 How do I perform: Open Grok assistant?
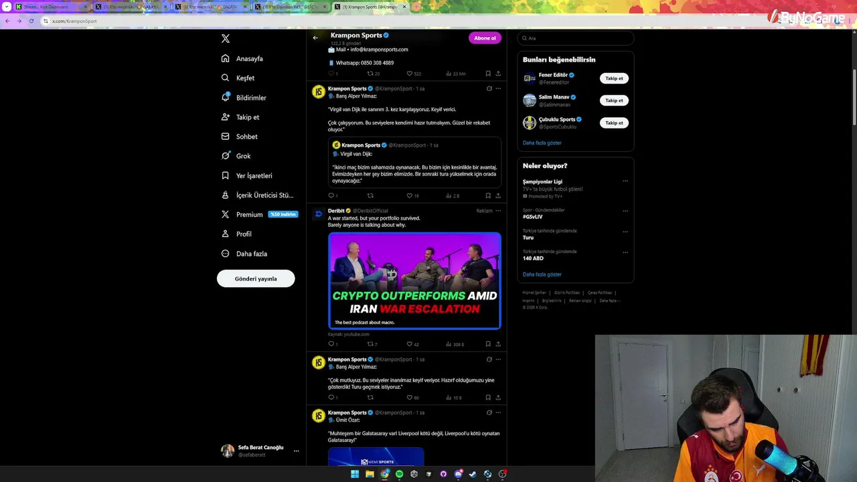click(x=236, y=156)
